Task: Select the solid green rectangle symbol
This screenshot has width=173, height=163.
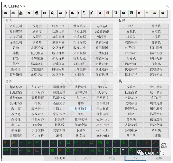Action: point(52,151)
